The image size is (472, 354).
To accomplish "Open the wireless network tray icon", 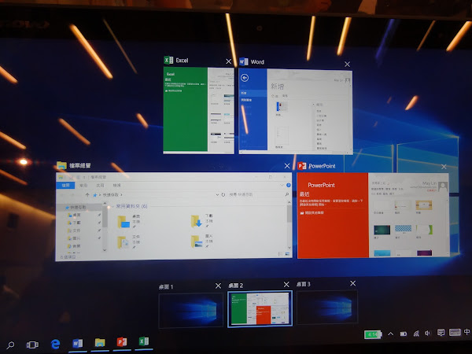I will (x=416, y=334).
